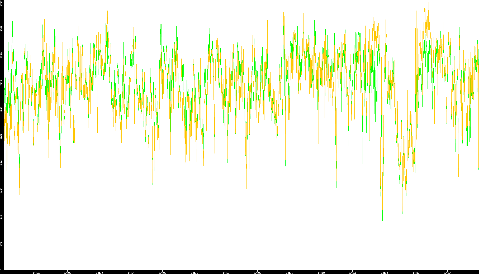Viewport: 479px width, 274px height.
Task: Choose the 14:14 time marker
Action: tap(448, 272)
